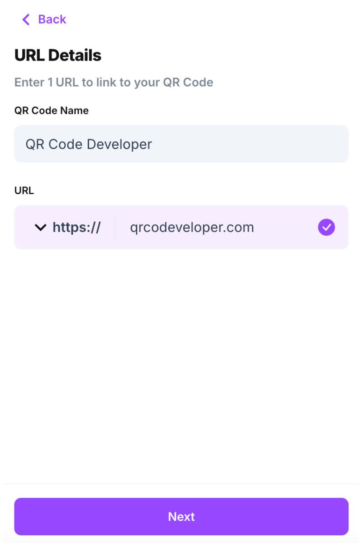Click the instruction text about entering 1 URL
Viewport: 362px width, 543px height.
click(x=114, y=82)
